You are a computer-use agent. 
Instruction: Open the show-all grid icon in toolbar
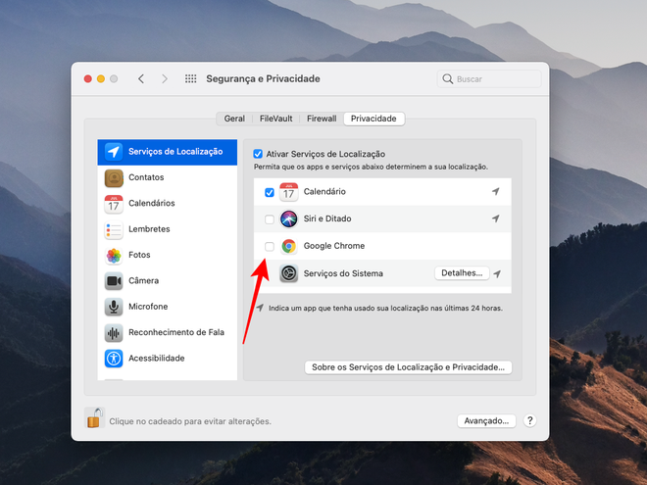point(190,78)
